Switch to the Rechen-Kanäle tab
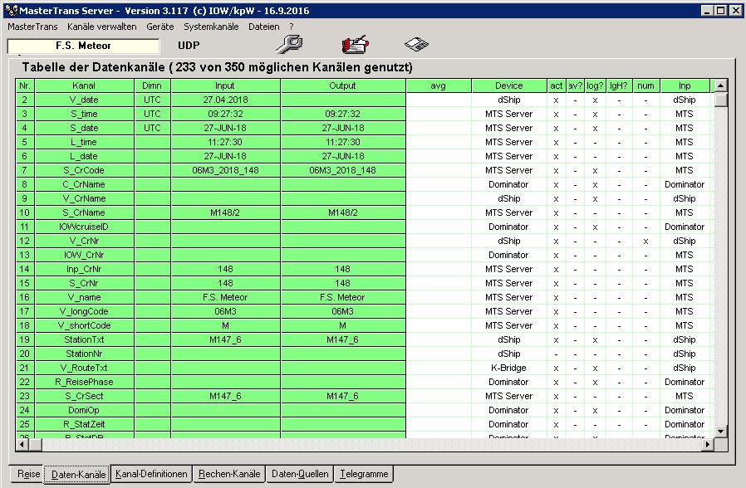Image resolution: width=746 pixels, height=488 pixels. (x=229, y=474)
